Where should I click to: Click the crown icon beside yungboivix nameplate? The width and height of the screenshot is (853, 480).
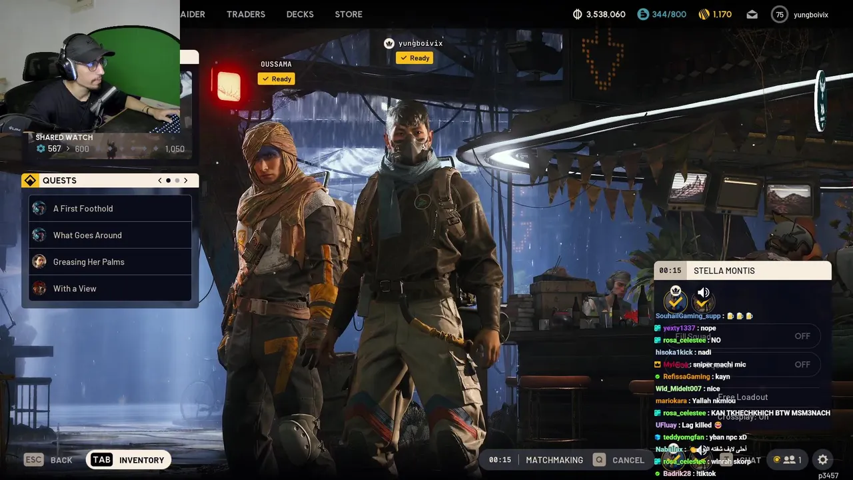coord(389,43)
